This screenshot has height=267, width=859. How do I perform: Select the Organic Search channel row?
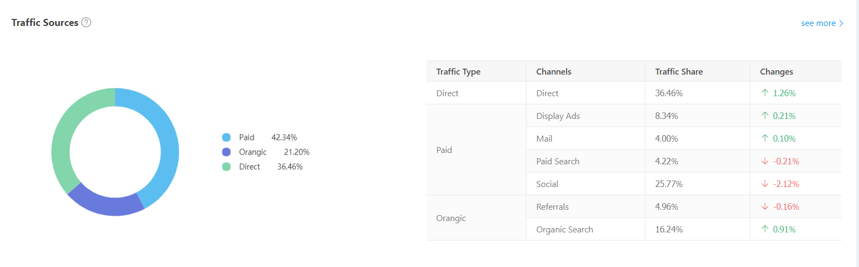pyautogui.click(x=564, y=230)
